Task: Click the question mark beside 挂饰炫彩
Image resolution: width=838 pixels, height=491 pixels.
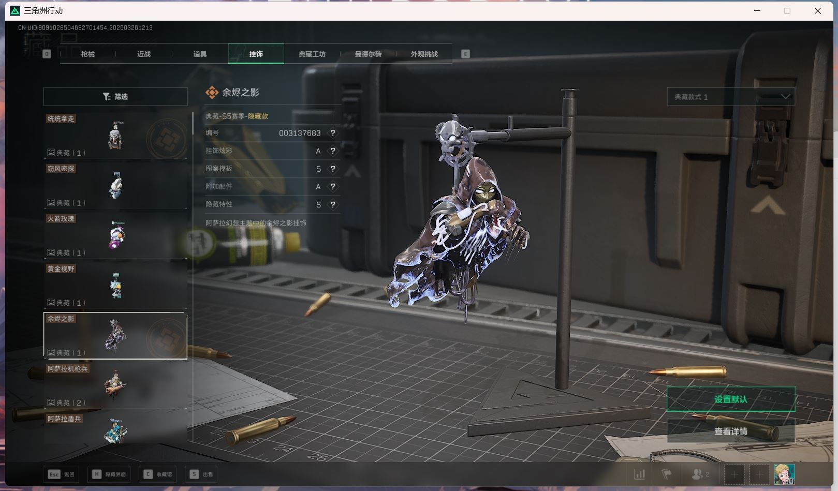Action: click(x=333, y=151)
